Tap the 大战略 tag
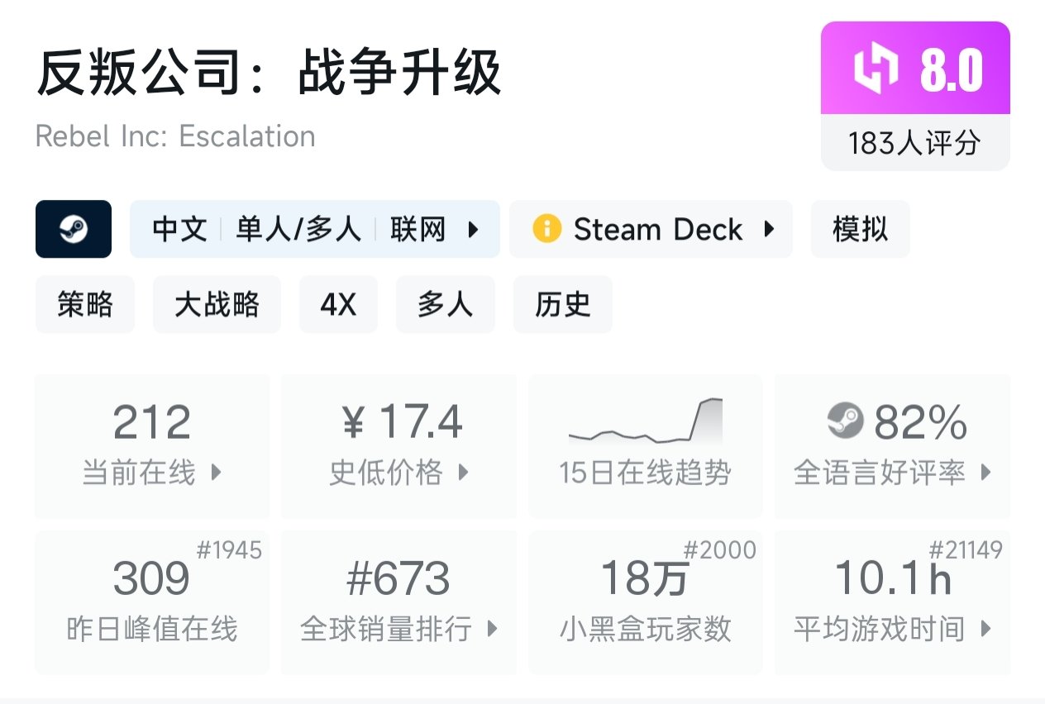Screen dimensions: 1045x704 (217, 305)
